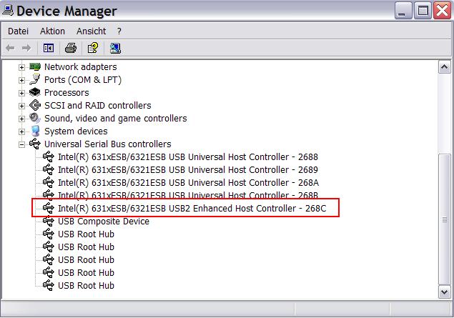
Task: Open the ? help menu
Action: pos(119,31)
